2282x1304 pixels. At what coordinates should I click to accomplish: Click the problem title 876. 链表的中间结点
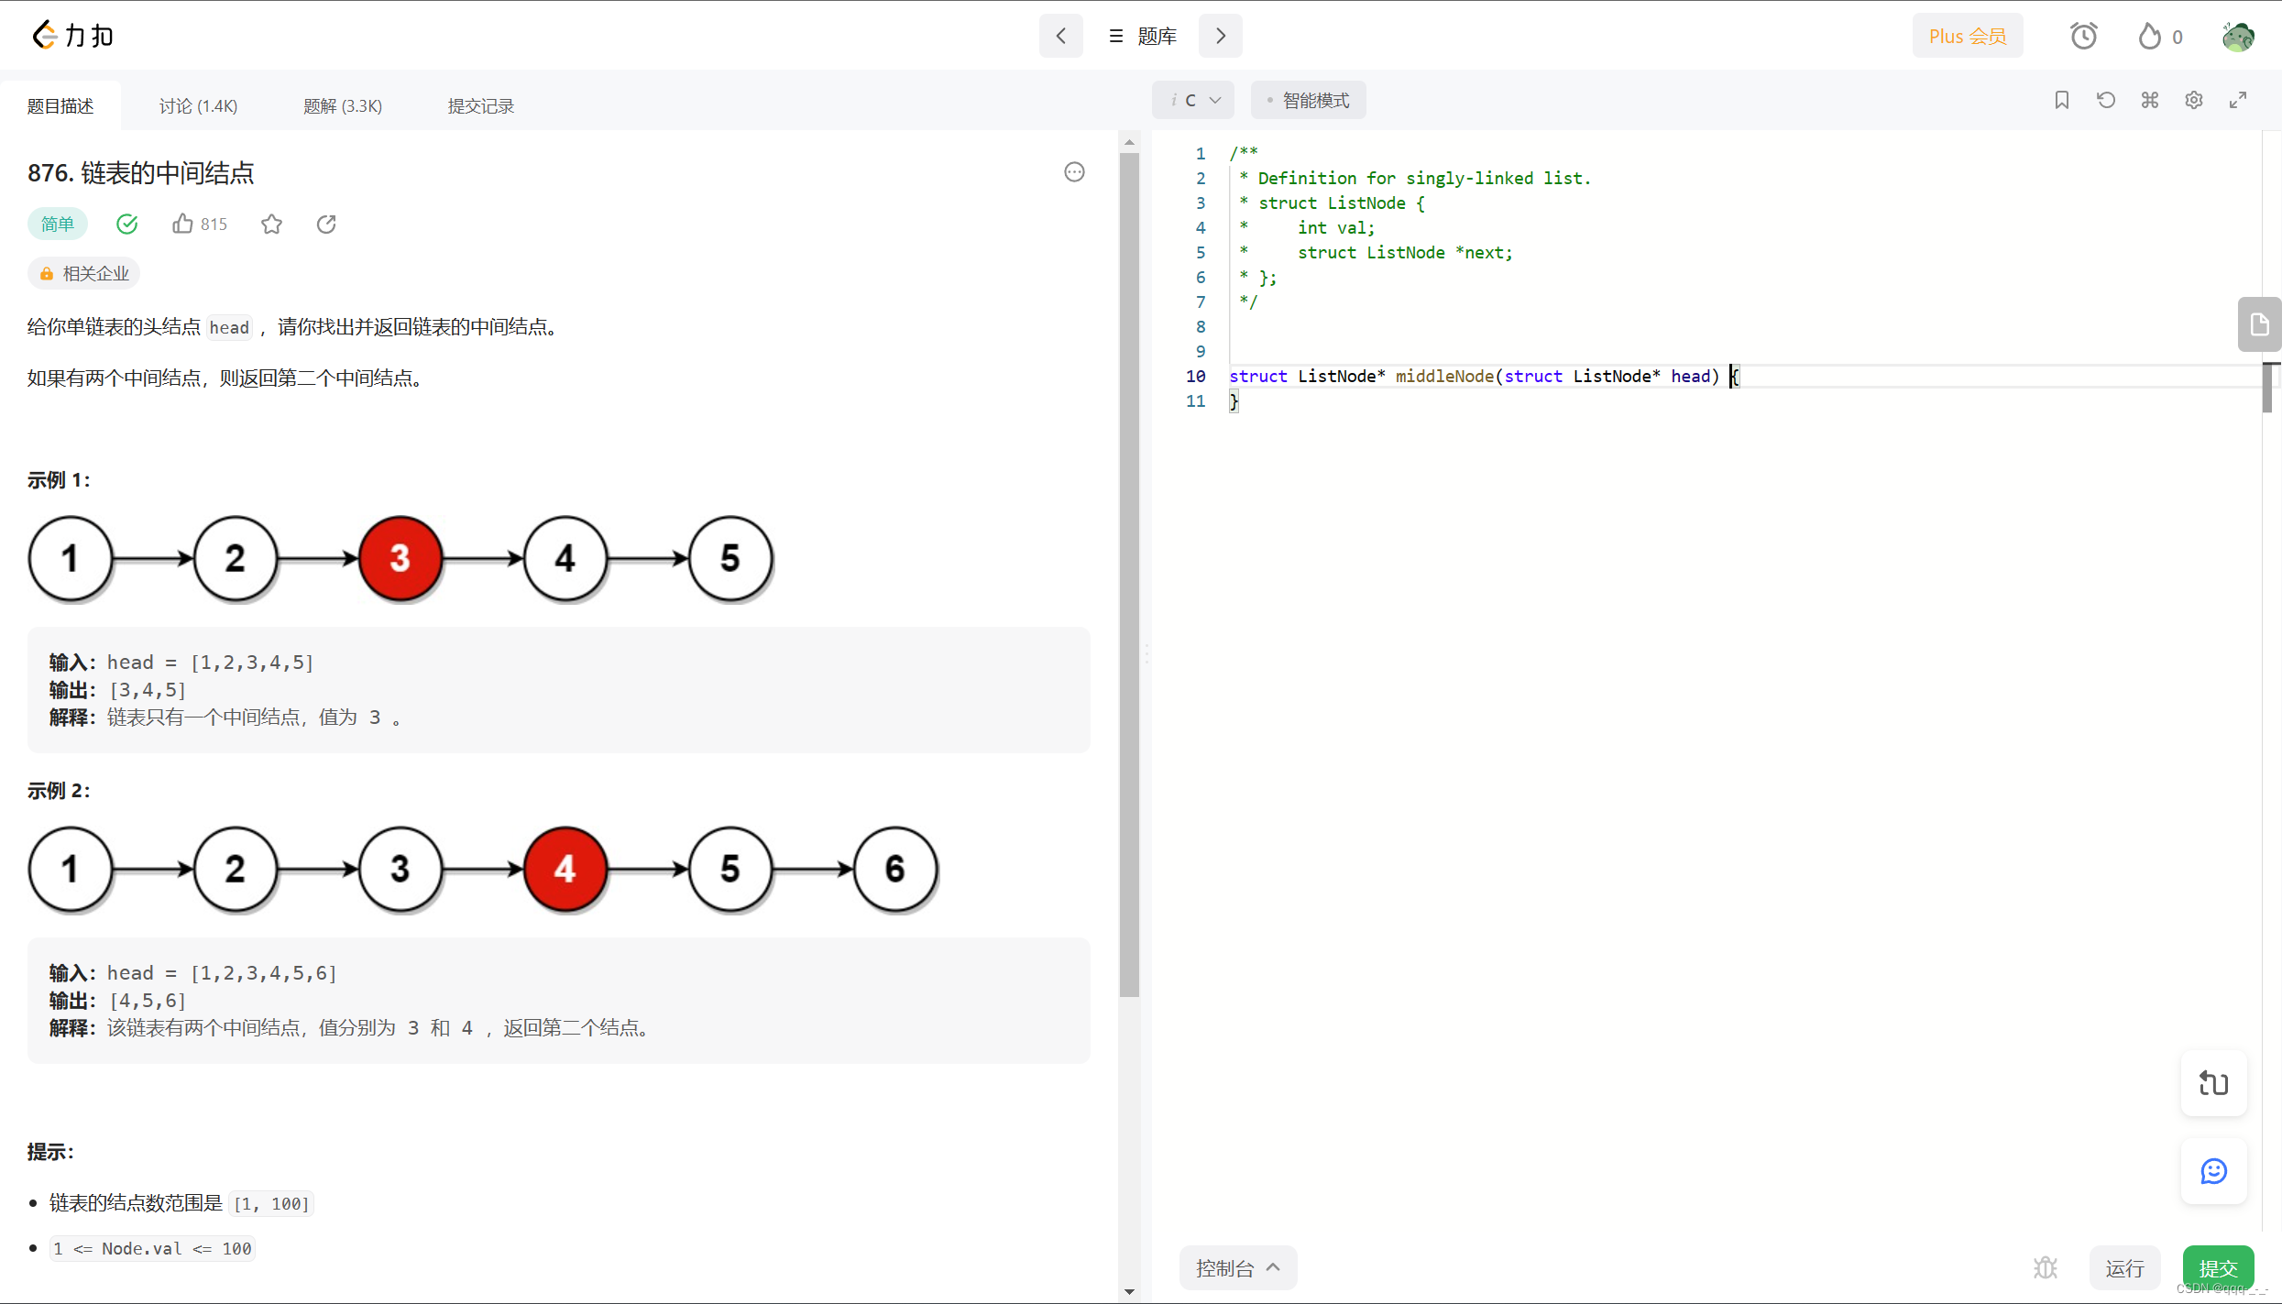pyautogui.click(x=141, y=172)
